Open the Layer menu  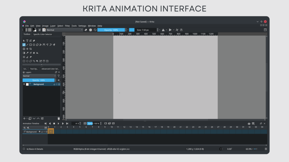click(x=53, y=26)
